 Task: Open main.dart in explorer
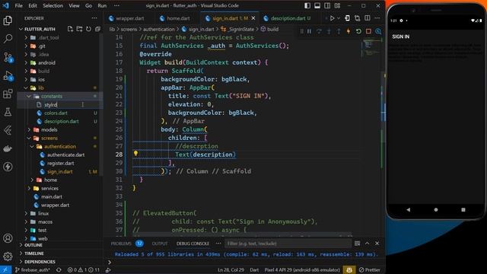tap(52, 196)
